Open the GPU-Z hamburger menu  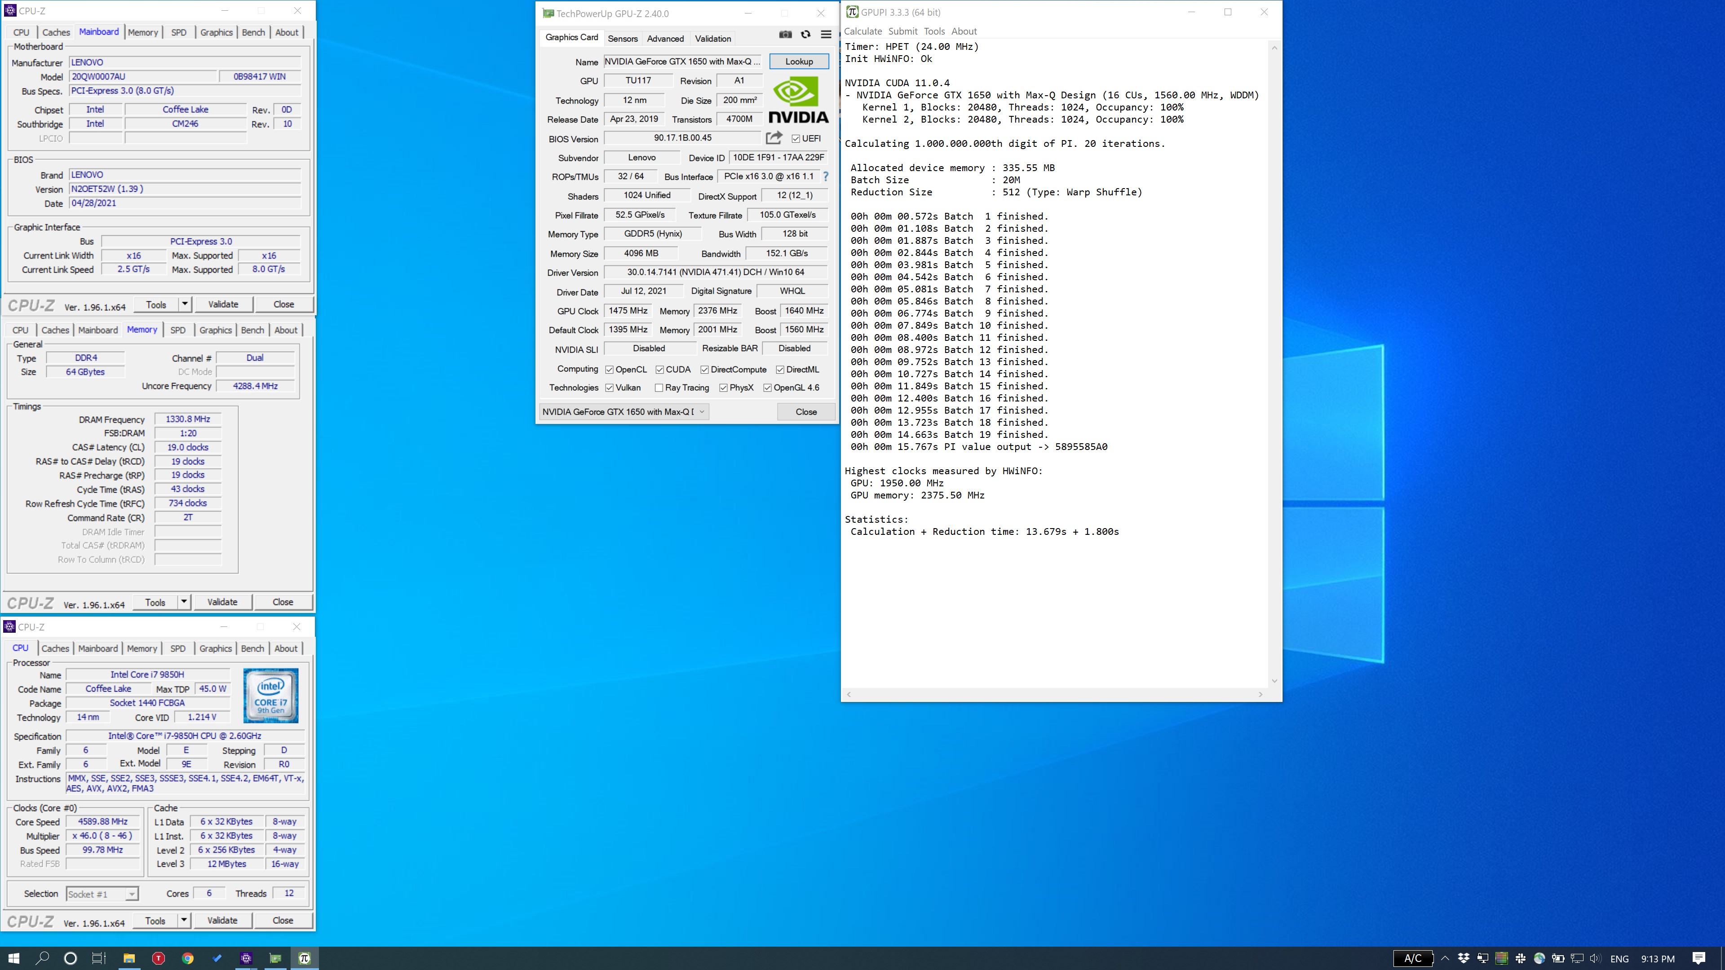coord(827,34)
